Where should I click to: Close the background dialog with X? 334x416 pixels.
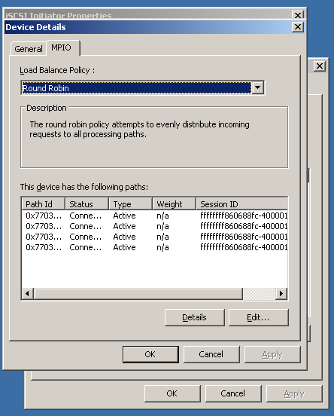click(x=320, y=66)
